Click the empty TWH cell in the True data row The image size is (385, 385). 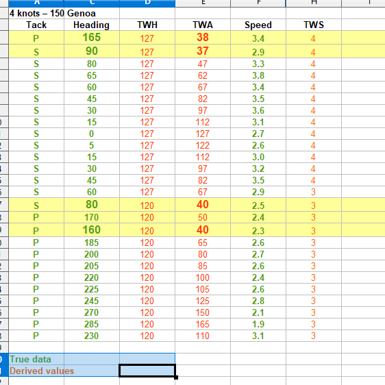(x=147, y=359)
